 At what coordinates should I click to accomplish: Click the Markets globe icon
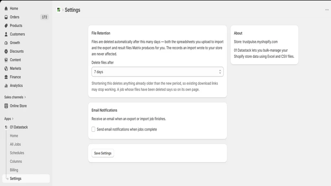(6, 69)
